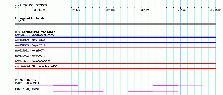Viewport: 223px width, 95px height.
Task: Select the thick red esv3676001 variant bar
Action: 115,69
